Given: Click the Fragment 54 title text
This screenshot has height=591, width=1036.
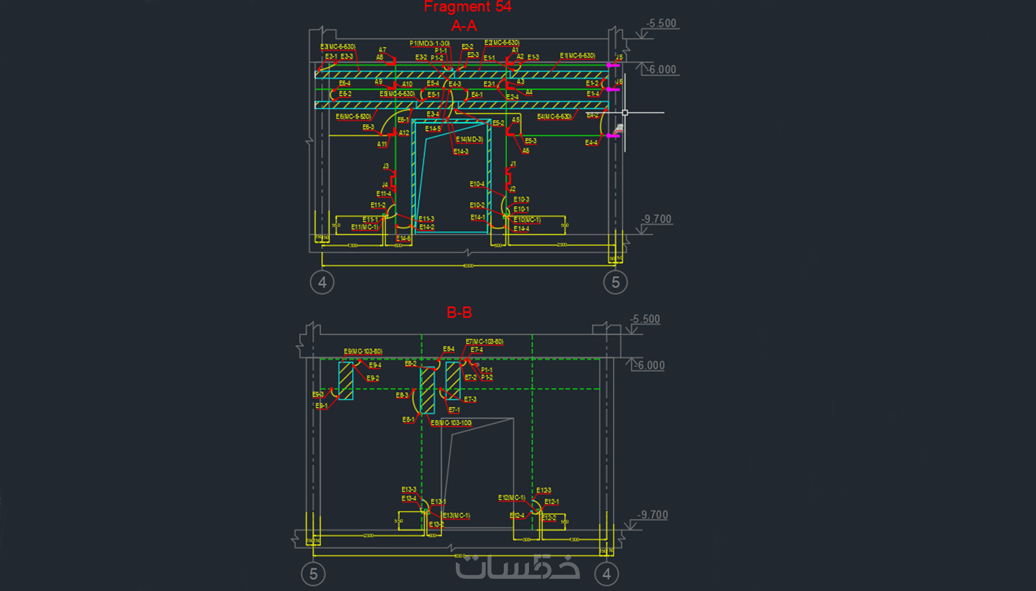Looking at the screenshot, I should pyautogui.click(x=467, y=7).
